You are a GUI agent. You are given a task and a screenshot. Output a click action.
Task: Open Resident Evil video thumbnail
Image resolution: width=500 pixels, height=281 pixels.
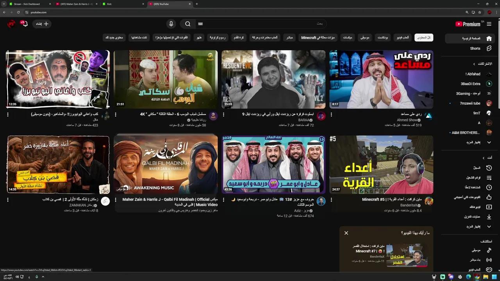[273, 79]
